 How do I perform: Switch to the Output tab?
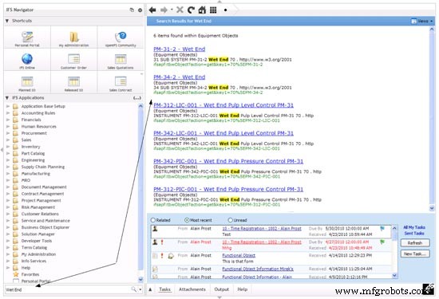click(221, 289)
